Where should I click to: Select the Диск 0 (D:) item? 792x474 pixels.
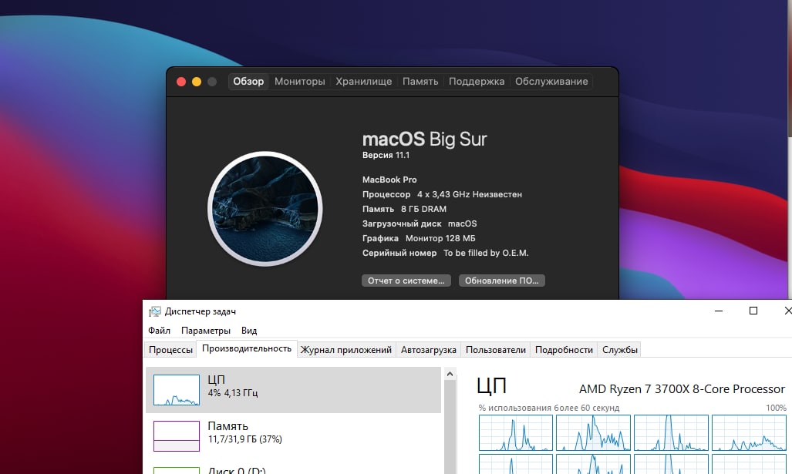294,469
